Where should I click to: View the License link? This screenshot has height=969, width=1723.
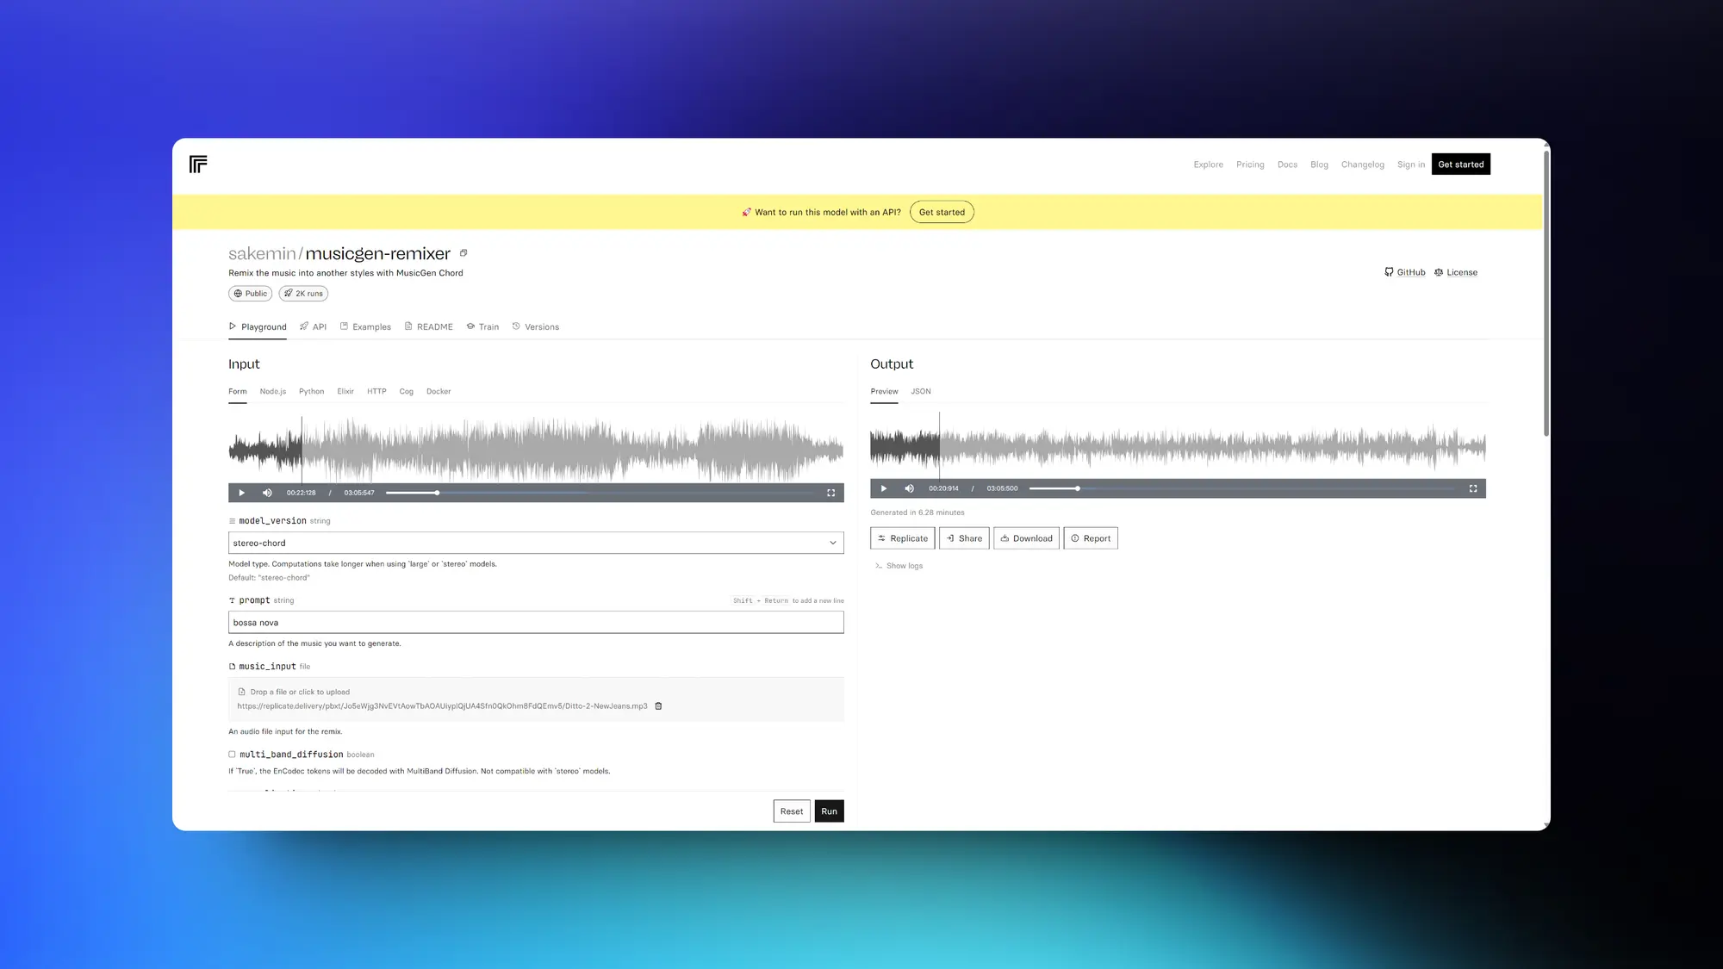point(1456,272)
